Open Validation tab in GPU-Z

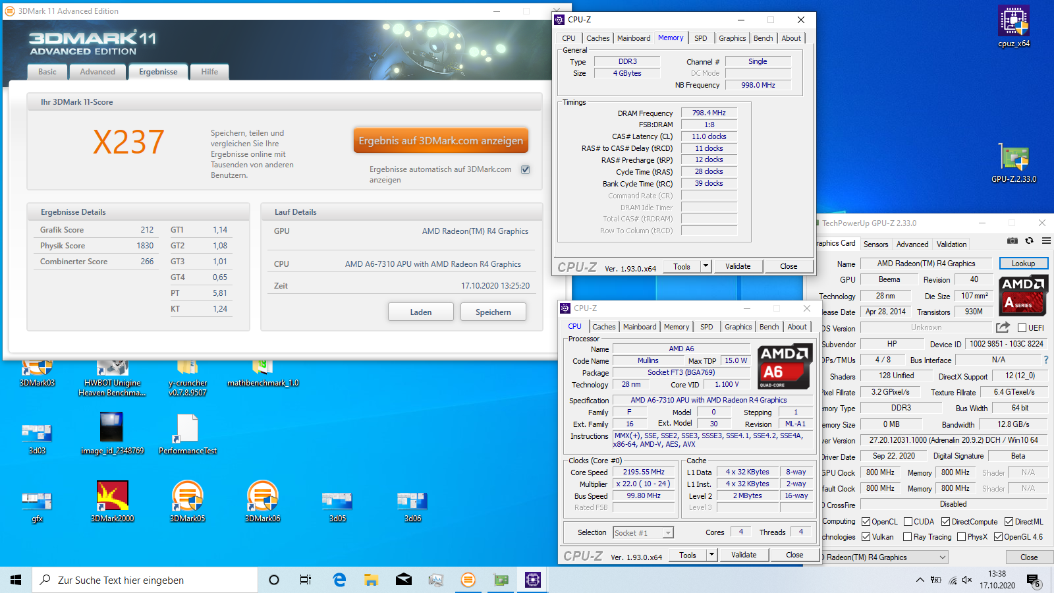pos(952,244)
